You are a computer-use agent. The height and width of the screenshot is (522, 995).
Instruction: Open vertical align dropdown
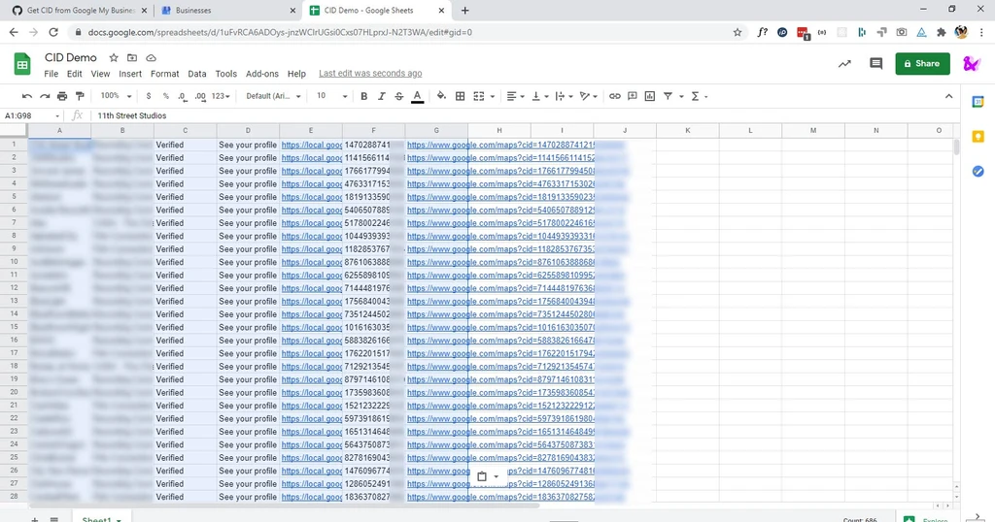coord(539,96)
